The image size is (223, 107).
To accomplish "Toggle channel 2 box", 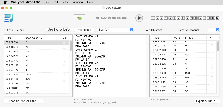I will point(157,18).
